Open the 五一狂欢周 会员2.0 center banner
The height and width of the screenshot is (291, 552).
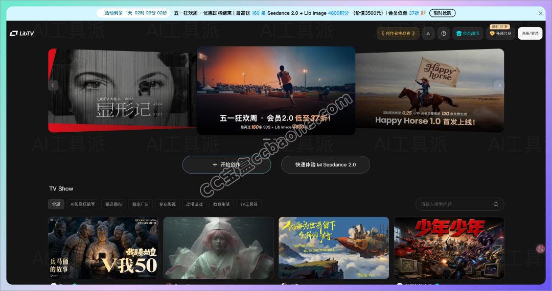[276, 90]
